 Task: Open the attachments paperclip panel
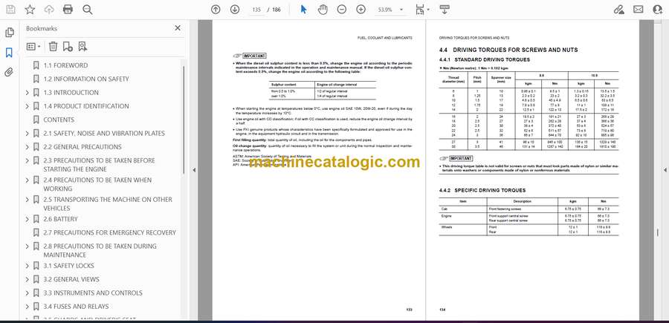pyautogui.click(x=9, y=72)
